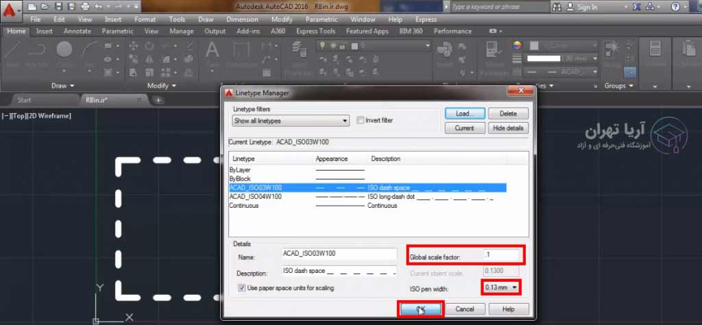Open the Dimension menu in menu bar
The height and width of the screenshot is (325, 702).
[x=242, y=20]
